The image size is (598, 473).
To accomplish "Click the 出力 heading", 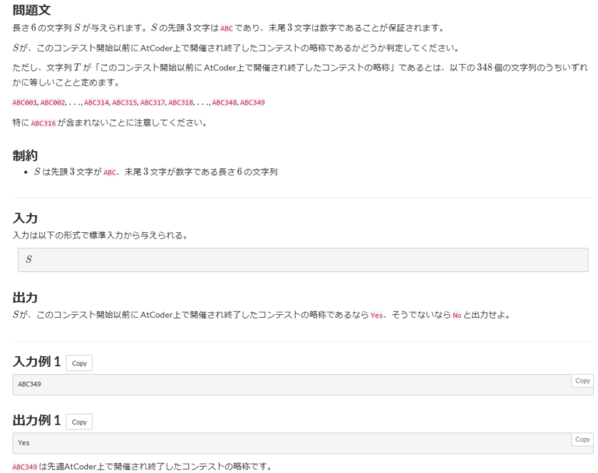I will coord(25,298).
